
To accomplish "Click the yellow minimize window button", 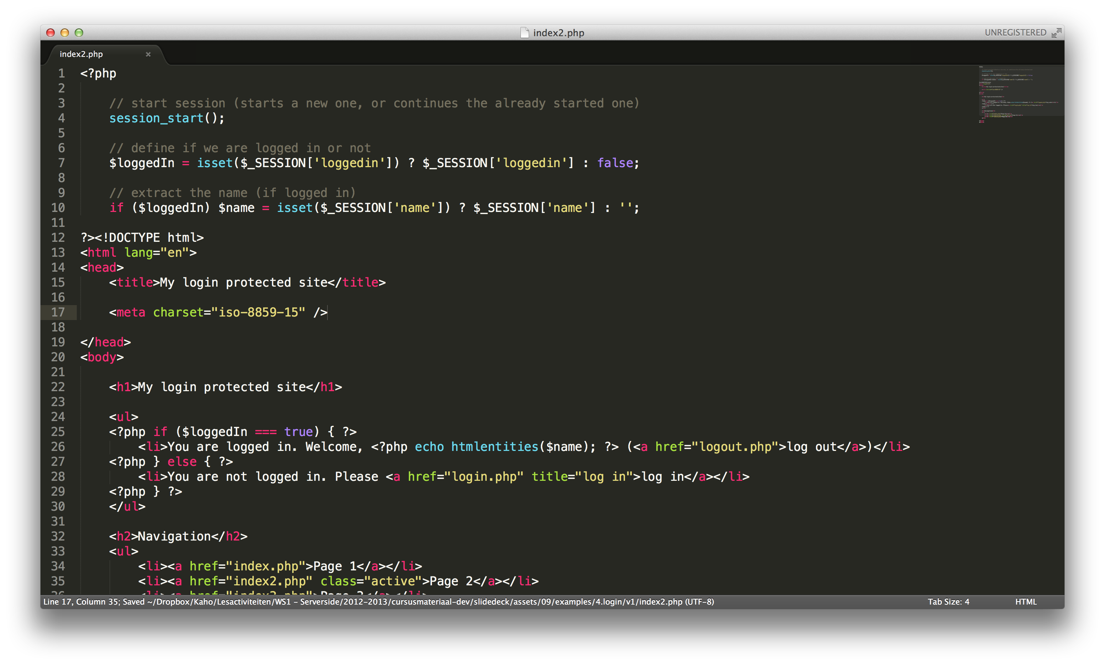I will pyautogui.click(x=64, y=33).
